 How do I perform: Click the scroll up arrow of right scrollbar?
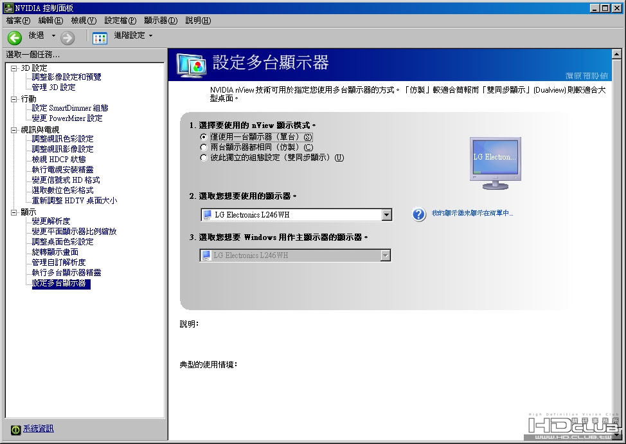point(616,53)
